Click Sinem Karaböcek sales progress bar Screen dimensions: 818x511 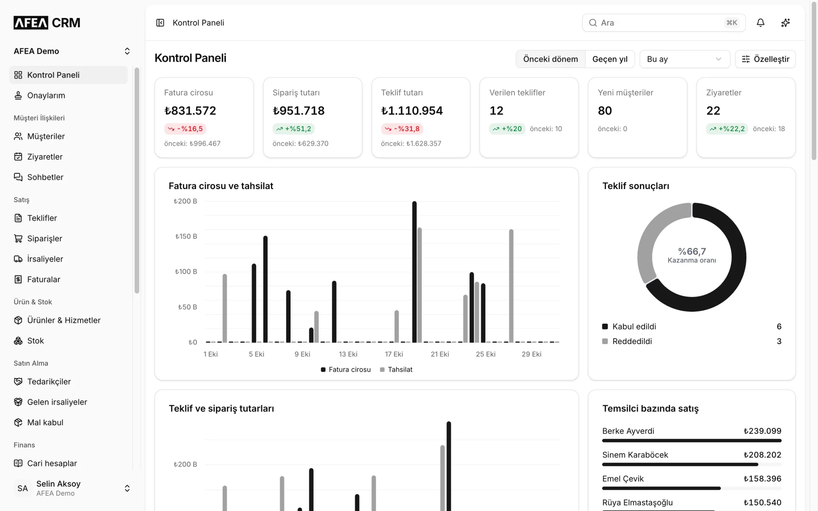click(x=692, y=465)
